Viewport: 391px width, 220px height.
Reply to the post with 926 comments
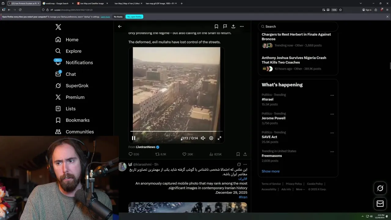[134, 154]
